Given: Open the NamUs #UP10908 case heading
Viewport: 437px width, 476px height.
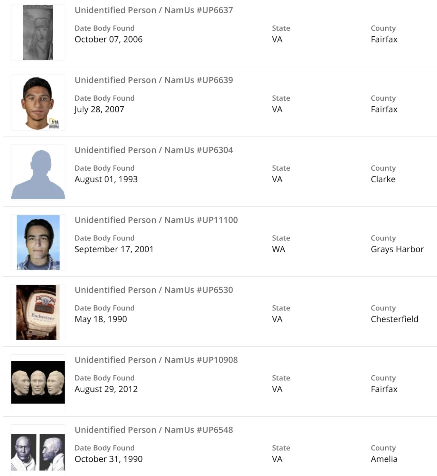Looking at the screenshot, I should pos(156,360).
